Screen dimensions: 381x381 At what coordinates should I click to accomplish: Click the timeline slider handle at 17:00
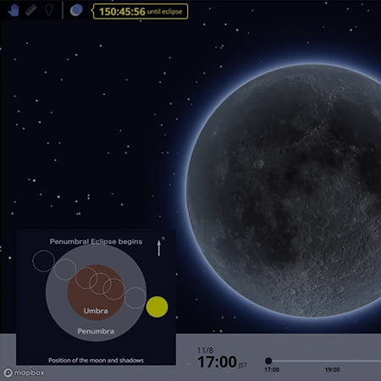(x=268, y=361)
